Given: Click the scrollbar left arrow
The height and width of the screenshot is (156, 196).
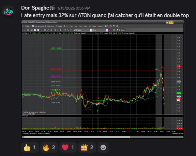Looking at the screenshot, I should point(23,137).
